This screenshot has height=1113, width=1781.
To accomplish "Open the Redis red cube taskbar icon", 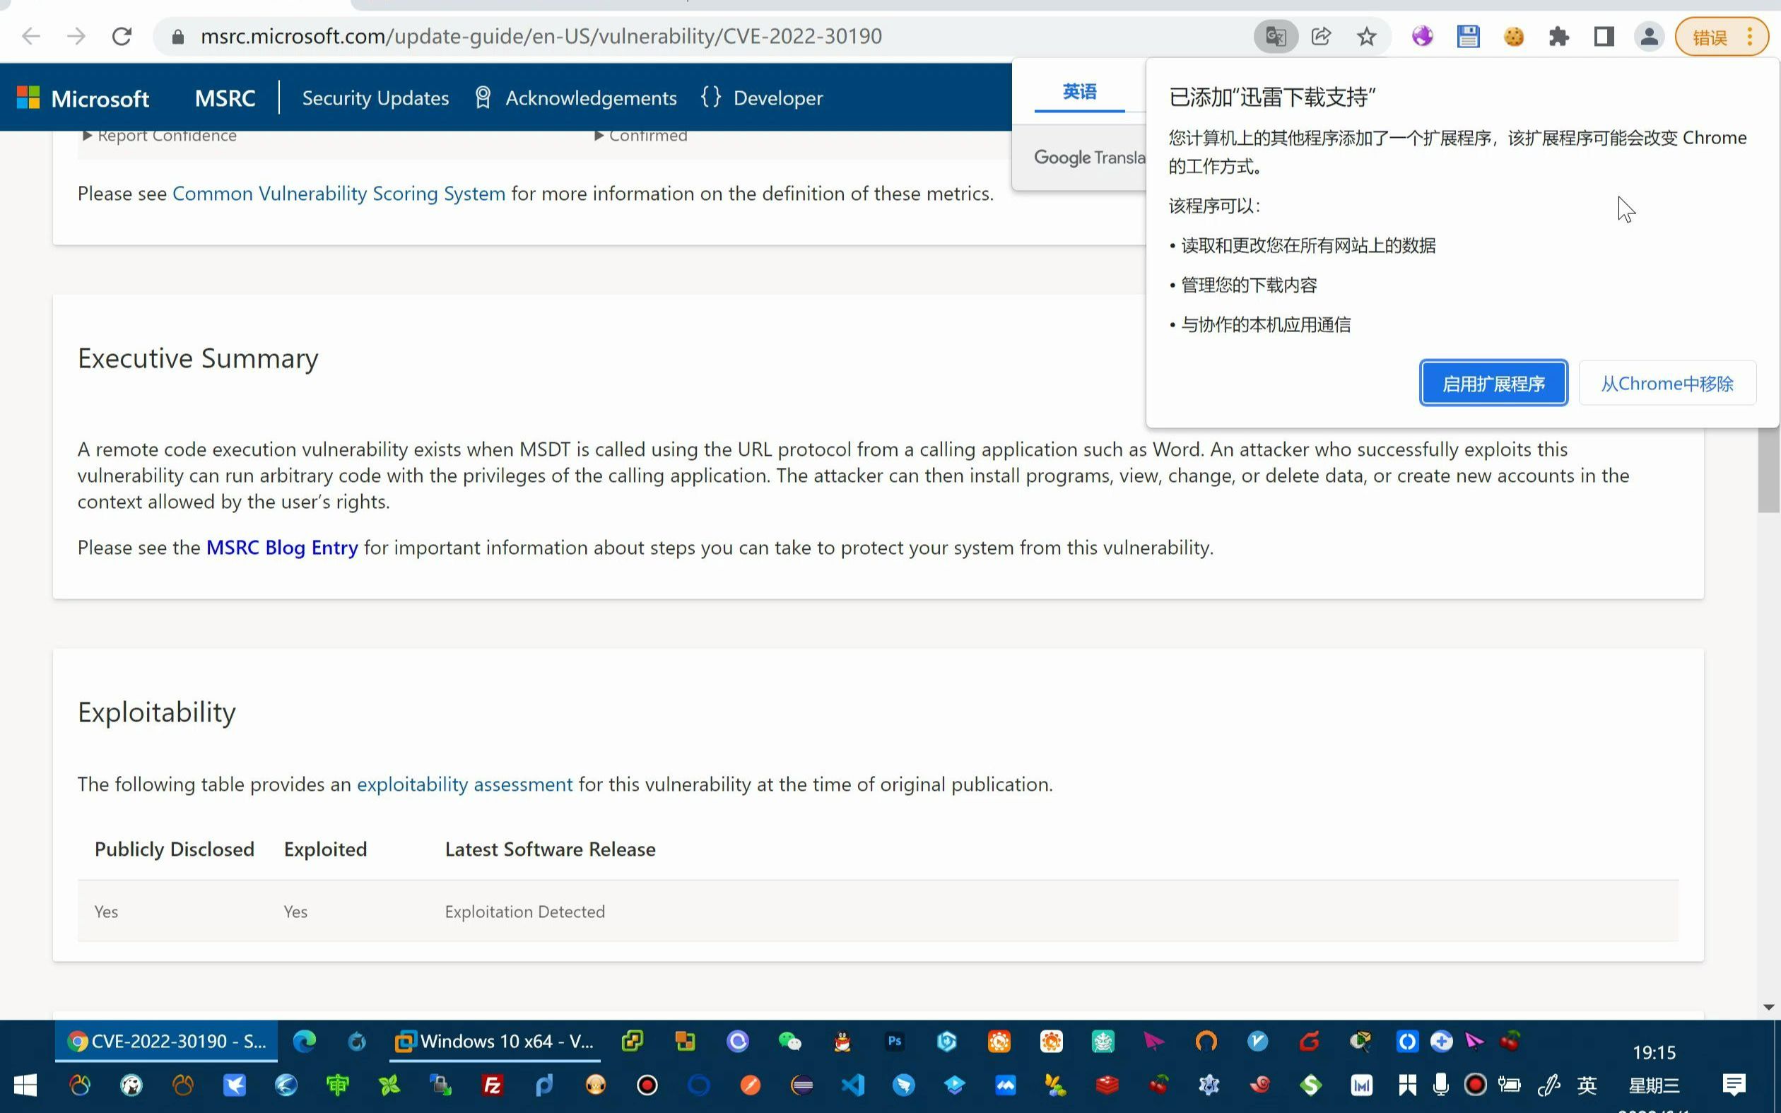I will (1107, 1085).
